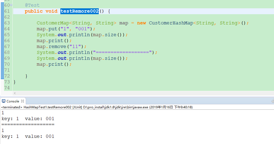
Task: Click the 'new' keyword on line 63
Action: click(141, 23)
